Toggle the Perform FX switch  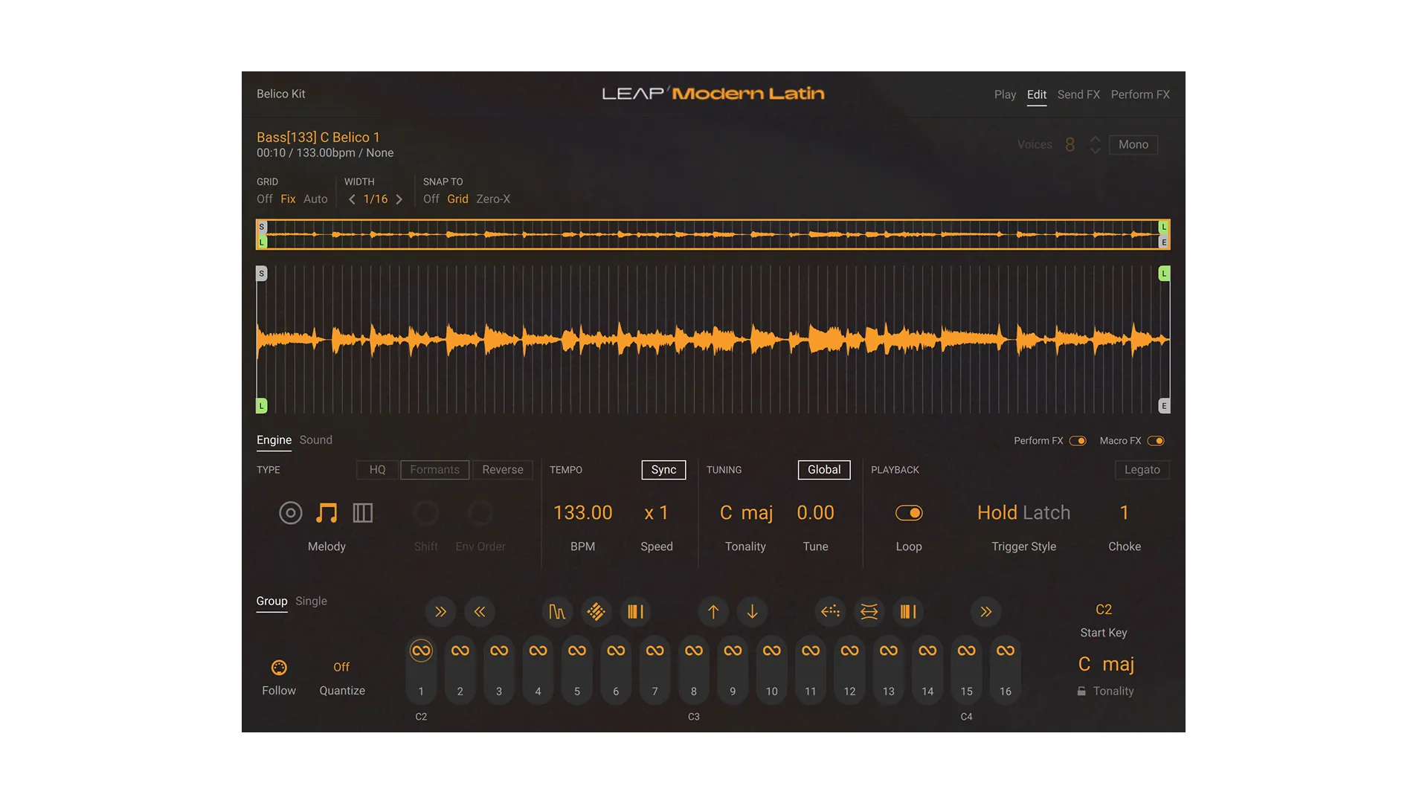1077,441
